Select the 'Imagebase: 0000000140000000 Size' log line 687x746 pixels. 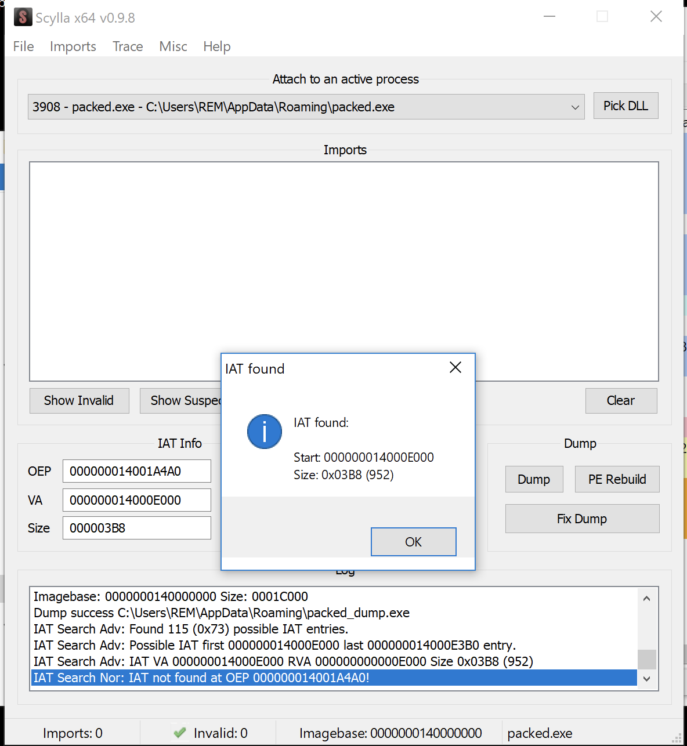click(334, 596)
